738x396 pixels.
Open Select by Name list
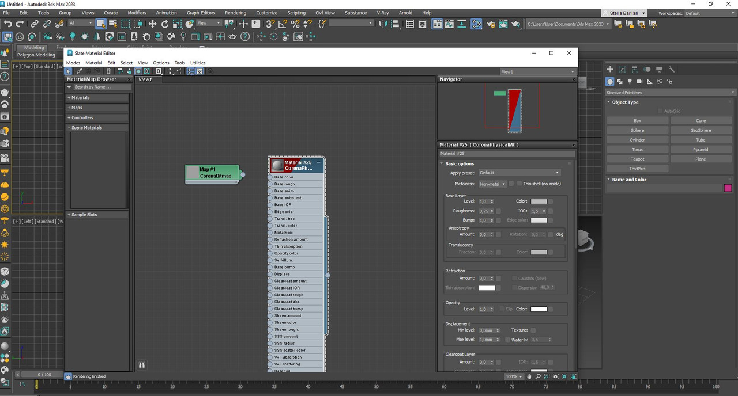(x=113, y=24)
